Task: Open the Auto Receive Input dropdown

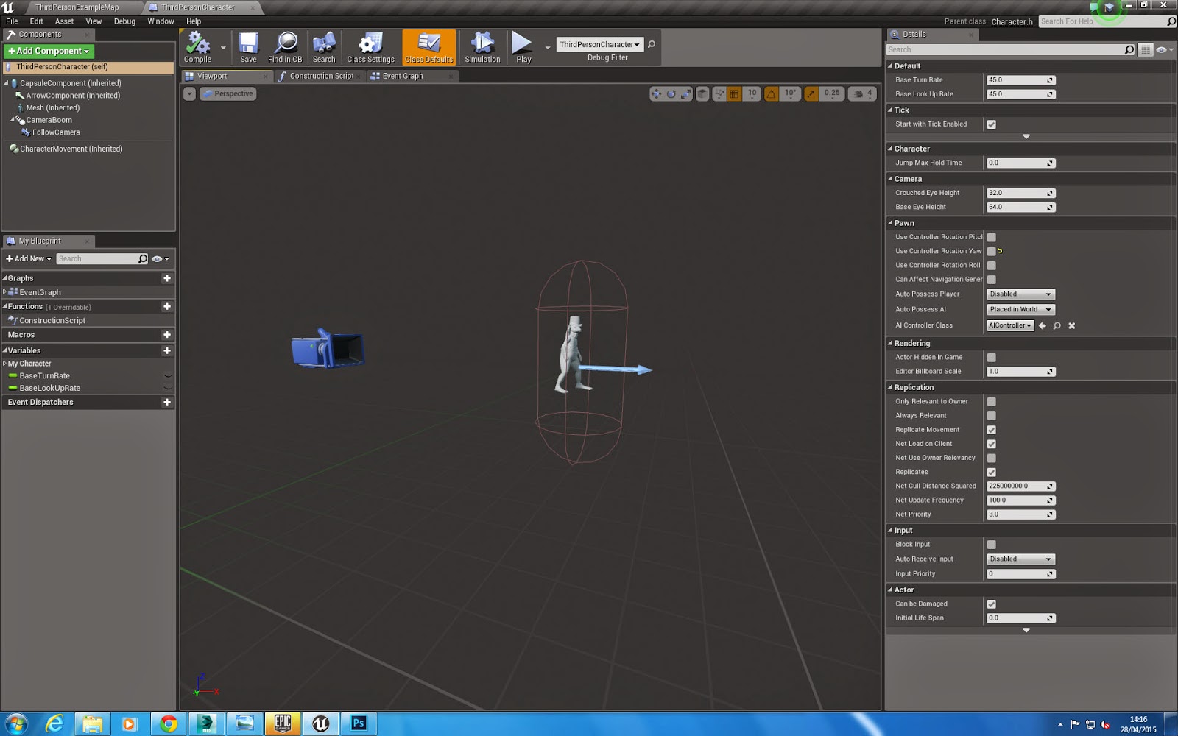Action: click(x=1020, y=559)
